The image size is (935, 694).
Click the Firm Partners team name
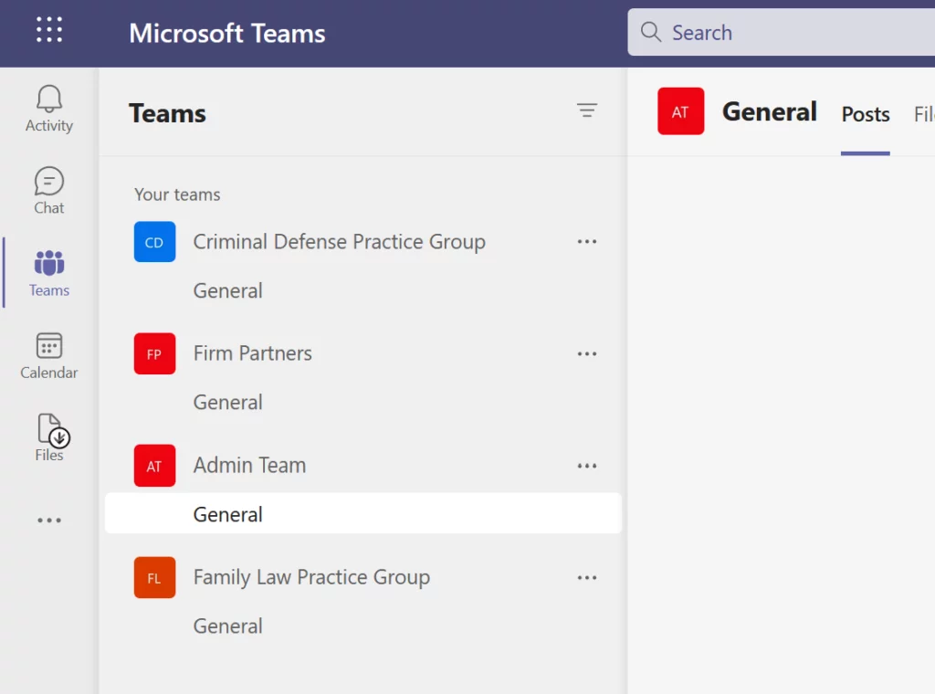(x=252, y=353)
